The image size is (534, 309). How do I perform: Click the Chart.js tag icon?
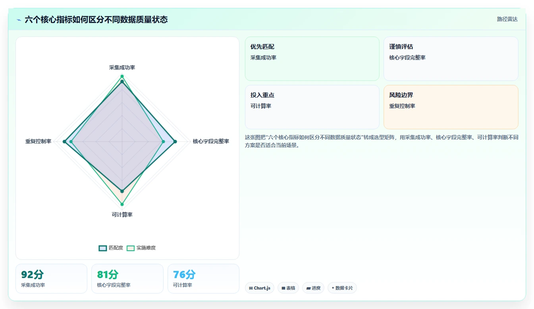pos(251,288)
